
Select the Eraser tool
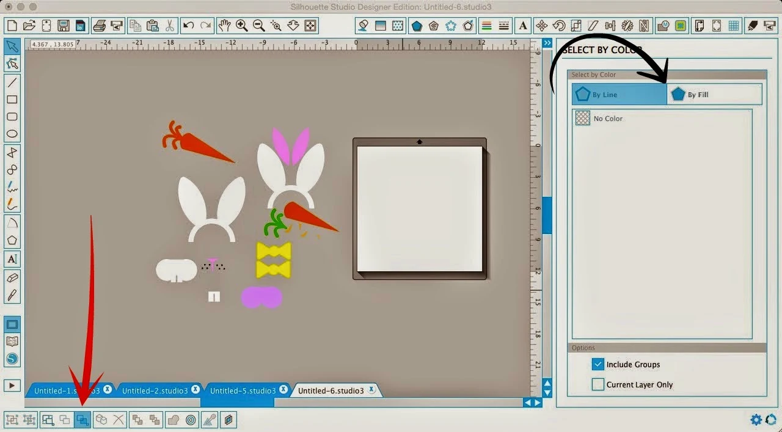[12, 276]
